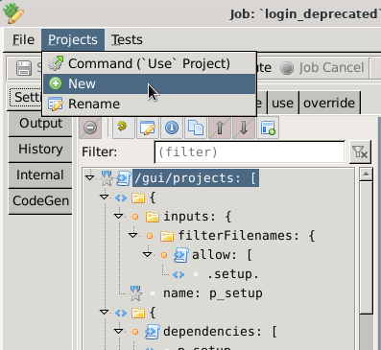Screen dimensions: 381x350
Task: Click the add panel (green plus) toolbar icon
Action: (x=268, y=128)
